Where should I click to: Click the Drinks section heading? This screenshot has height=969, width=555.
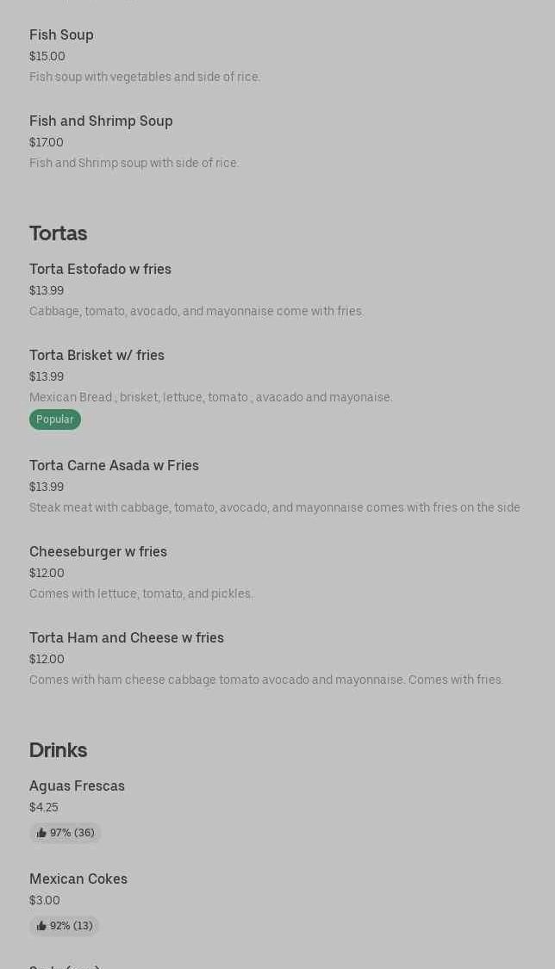point(58,750)
